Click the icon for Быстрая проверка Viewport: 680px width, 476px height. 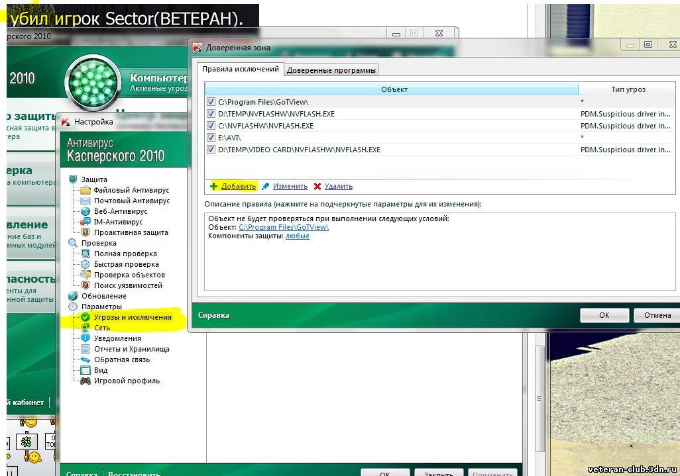85,264
